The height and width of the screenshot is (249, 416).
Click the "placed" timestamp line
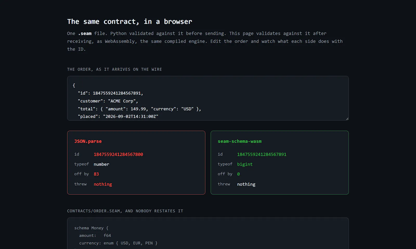tap(118, 116)
